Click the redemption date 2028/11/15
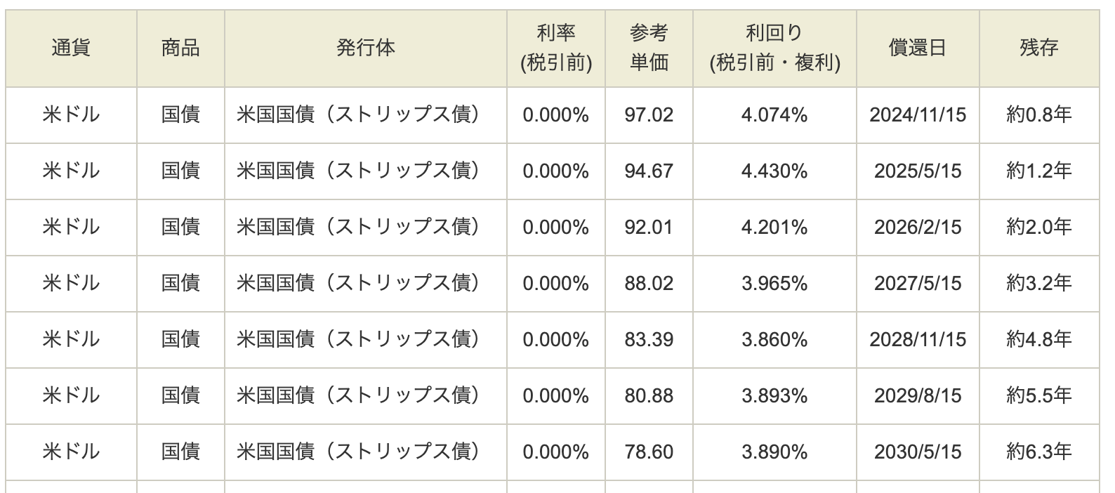The image size is (1115, 493). [918, 340]
